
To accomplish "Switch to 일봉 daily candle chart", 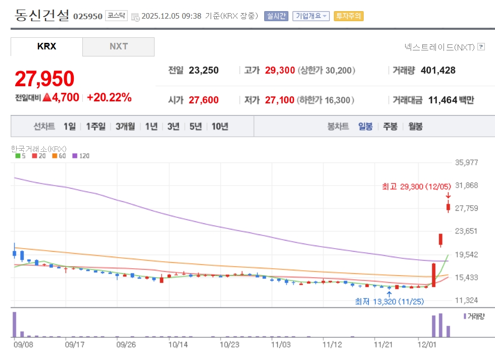I will tap(365, 127).
